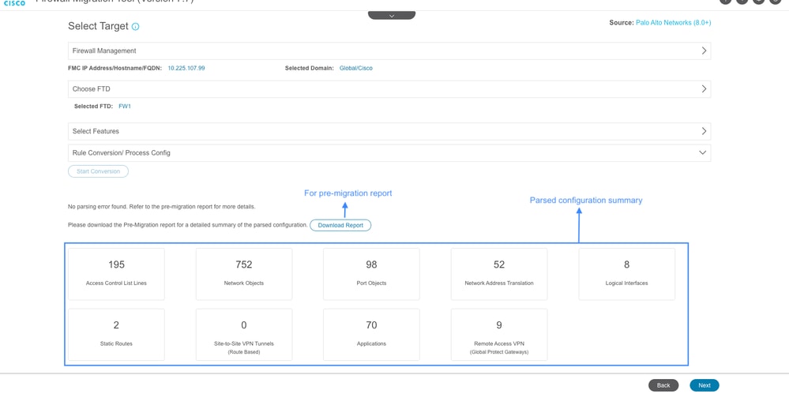Click the FMC IP address 10.225.107.99
Viewport: 789px width, 394px height.
pyautogui.click(x=186, y=69)
